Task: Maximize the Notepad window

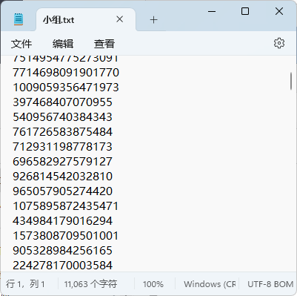Action: [x=245, y=11]
